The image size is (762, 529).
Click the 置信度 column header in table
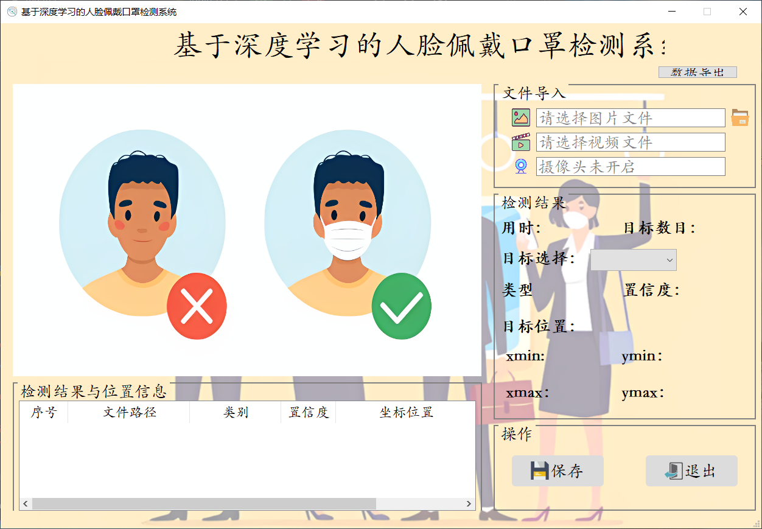(309, 412)
